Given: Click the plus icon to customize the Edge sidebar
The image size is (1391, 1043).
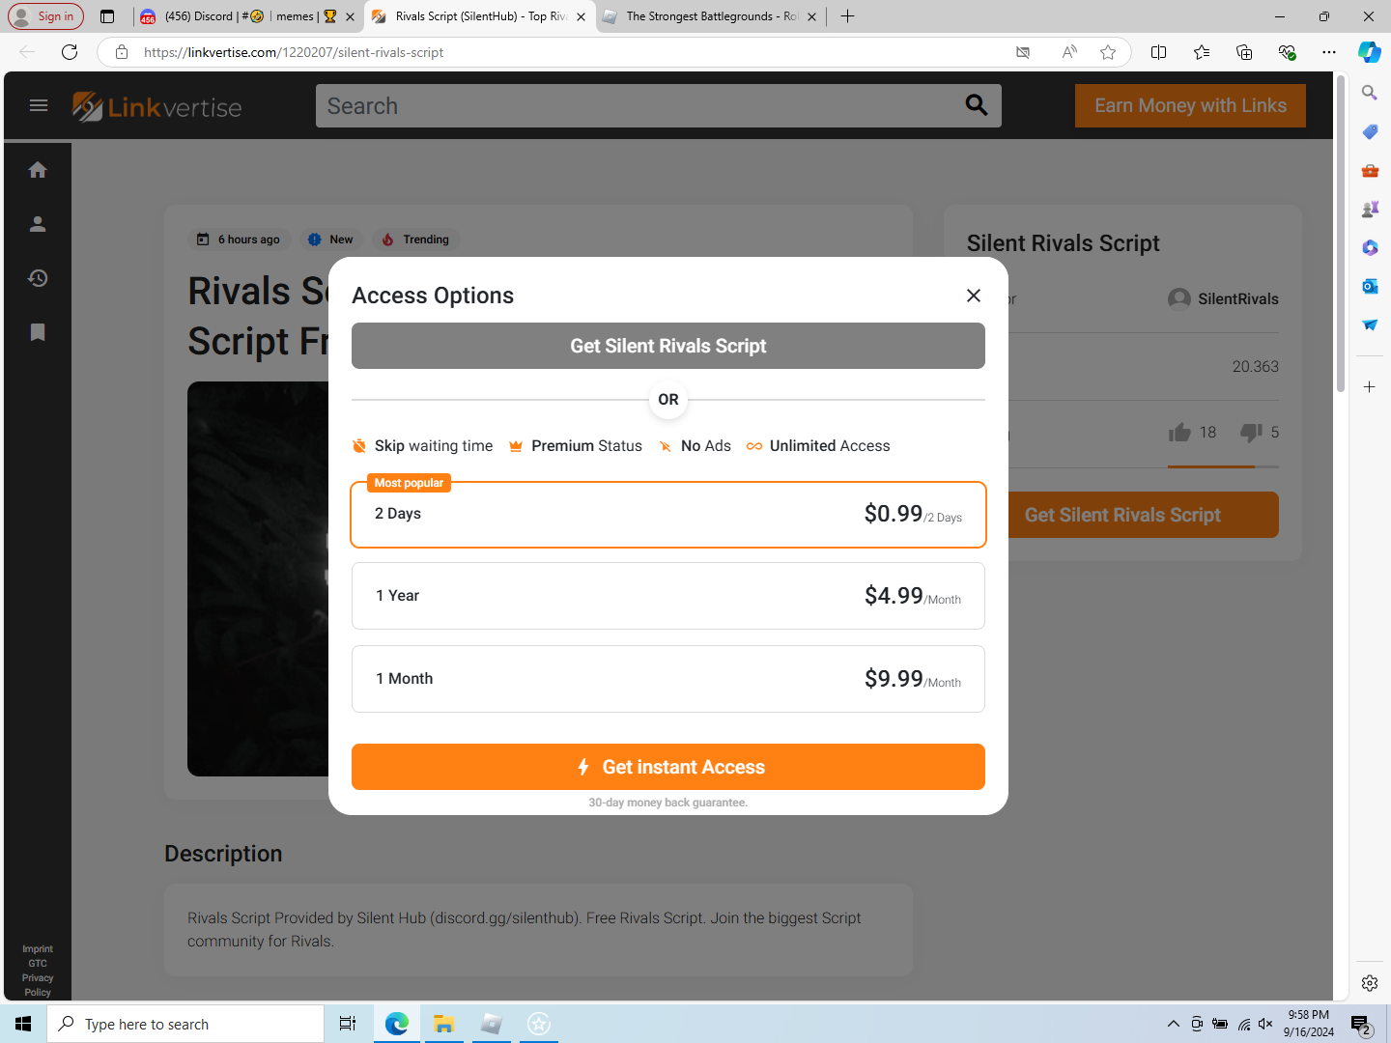Looking at the screenshot, I should tap(1370, 387).
